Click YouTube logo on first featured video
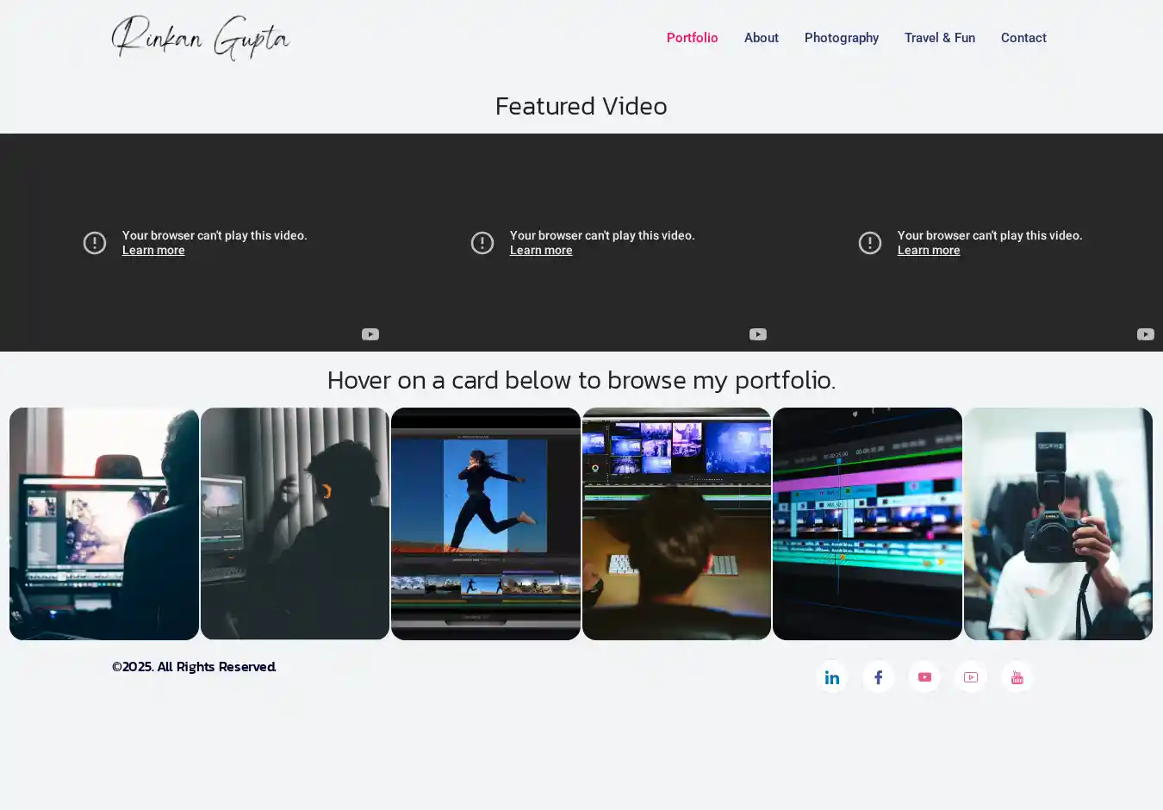The width and height of the screenshot is (1163, 810). coord(370,334)
